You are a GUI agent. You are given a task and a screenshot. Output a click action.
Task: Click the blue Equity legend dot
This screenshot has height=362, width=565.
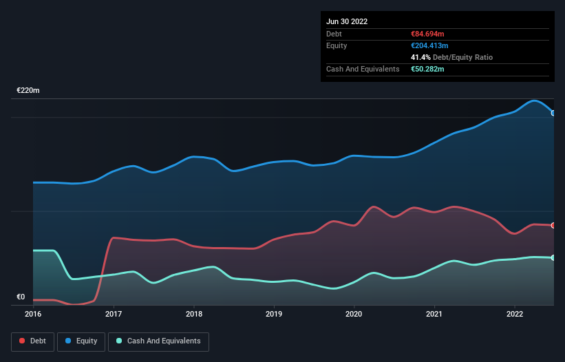68,341
